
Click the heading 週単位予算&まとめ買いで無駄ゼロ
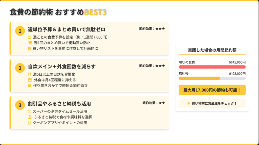tap(67, 30)
